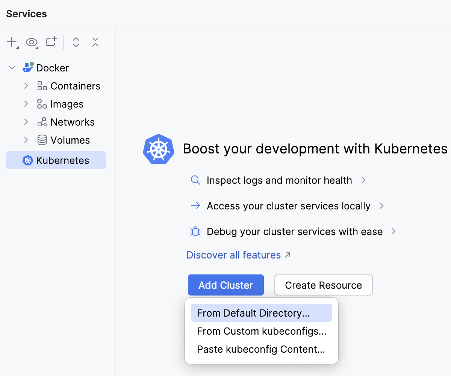451x376 pixels.
Task: Click the magnifier icon beside Inspect logs
Action: pos(195,180)
